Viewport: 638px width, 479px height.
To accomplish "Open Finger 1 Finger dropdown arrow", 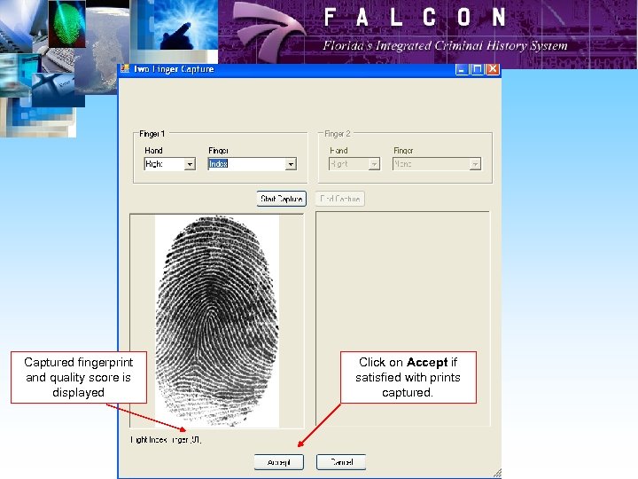I will coord(291,164).
